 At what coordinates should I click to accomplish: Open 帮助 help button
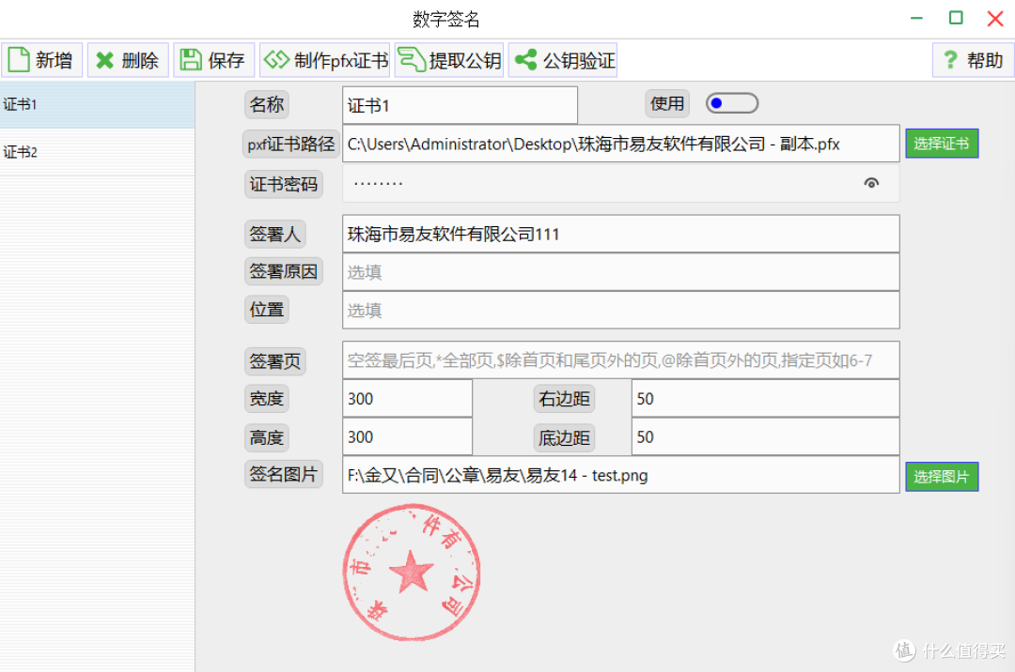point(973,60)
